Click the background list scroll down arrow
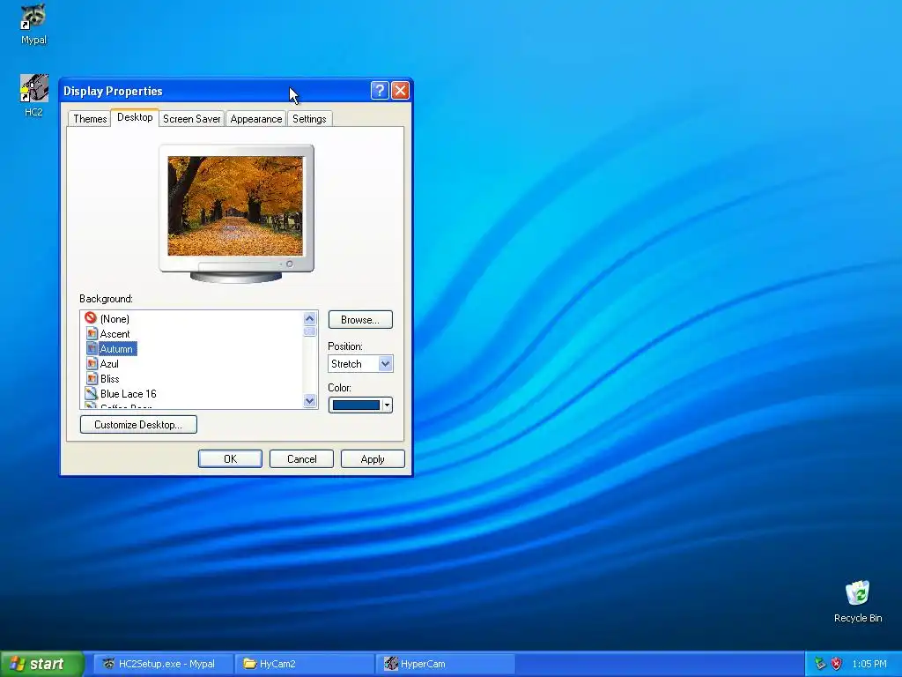 coord(309,401)
